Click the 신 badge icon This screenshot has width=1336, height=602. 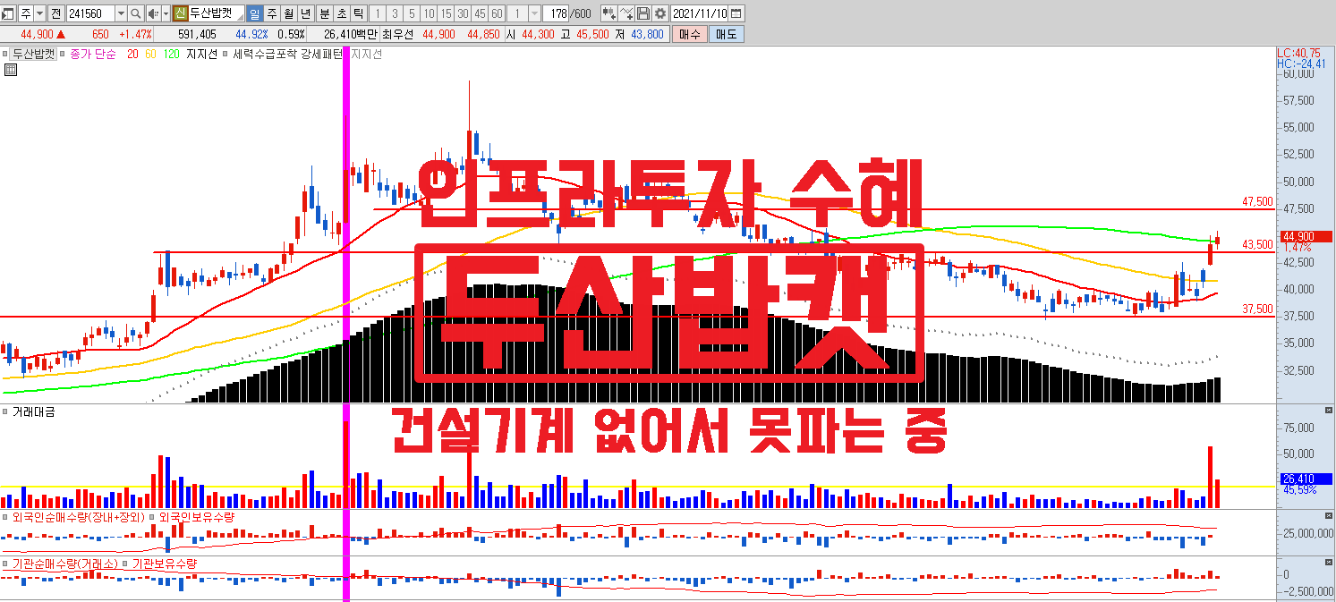[180, 13]
